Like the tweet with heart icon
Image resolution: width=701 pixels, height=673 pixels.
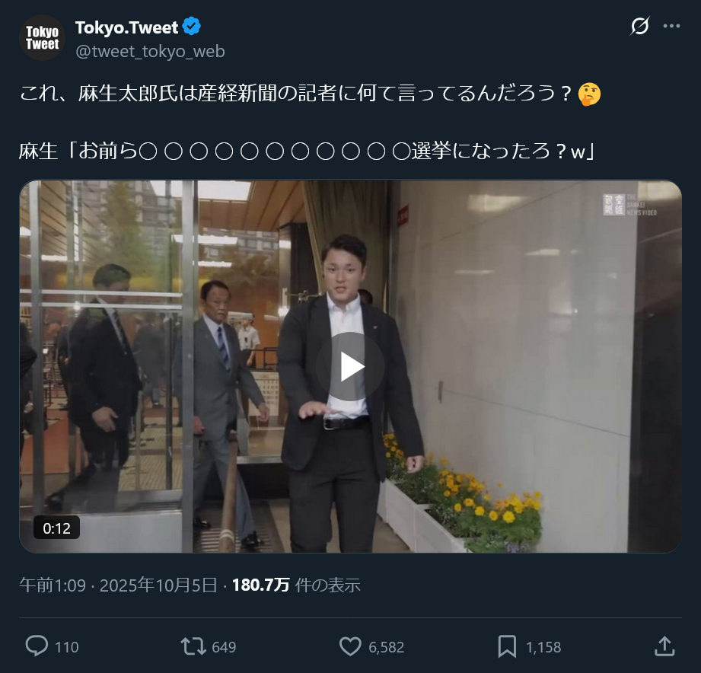click(350, 646)
